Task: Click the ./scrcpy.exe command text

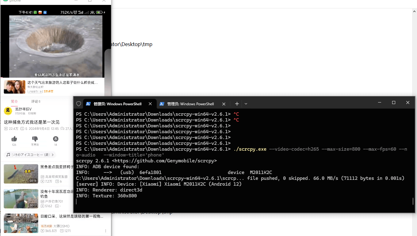Action: [x=250, y=149]
